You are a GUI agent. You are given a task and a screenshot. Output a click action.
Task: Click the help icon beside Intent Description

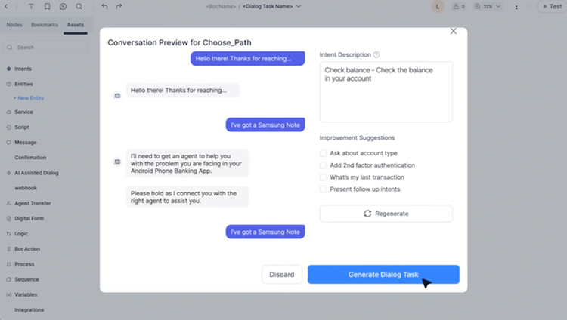pyautogui.click(x=376, y=54)
